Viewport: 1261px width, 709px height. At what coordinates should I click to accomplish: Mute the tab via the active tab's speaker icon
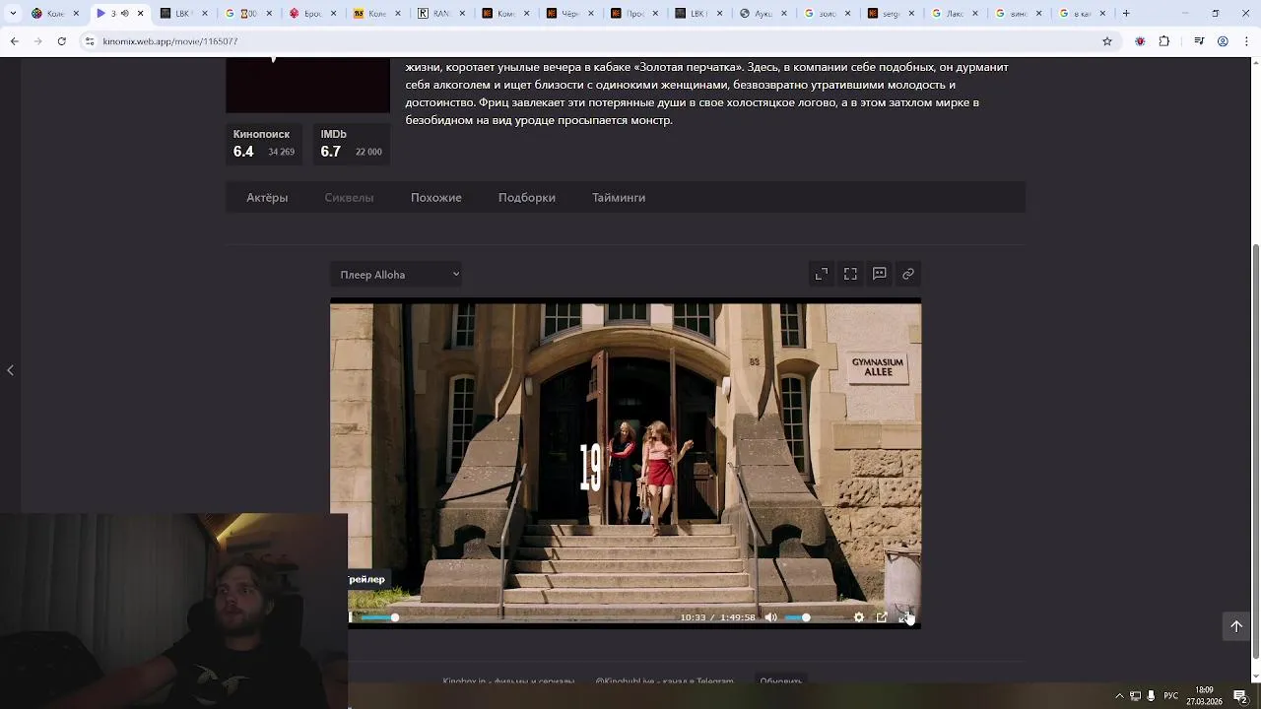[x=124, y=14]
